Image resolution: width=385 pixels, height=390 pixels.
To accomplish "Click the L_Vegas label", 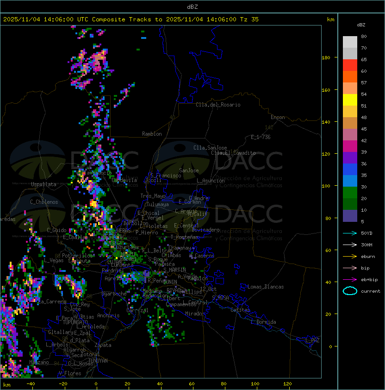I will [54, 260].
